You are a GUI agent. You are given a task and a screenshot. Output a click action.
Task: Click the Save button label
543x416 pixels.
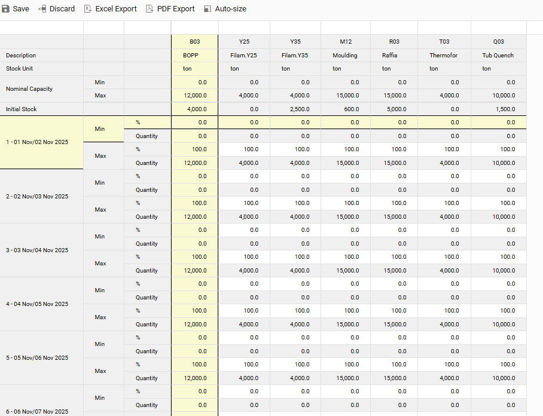coord(21,8)
